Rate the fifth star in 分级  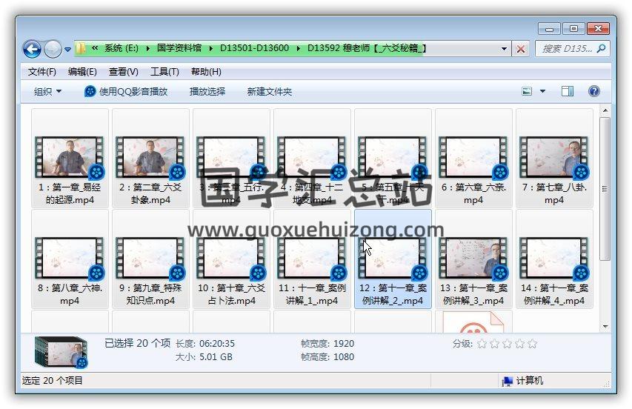click(532, 344)
